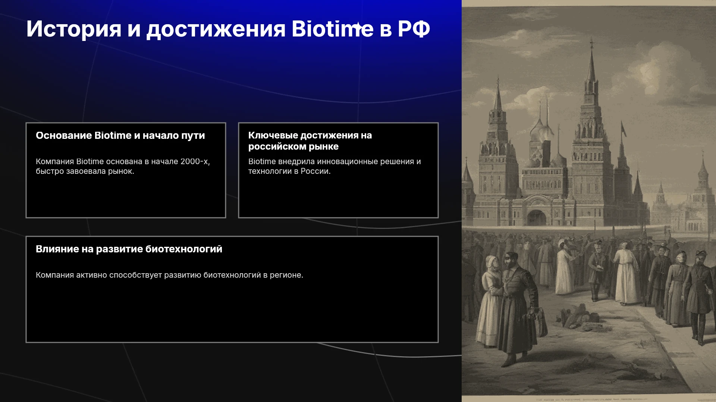Click the arched gate in the engraving
The width and height of the screenshot is (716, 402).
[537, 217]
